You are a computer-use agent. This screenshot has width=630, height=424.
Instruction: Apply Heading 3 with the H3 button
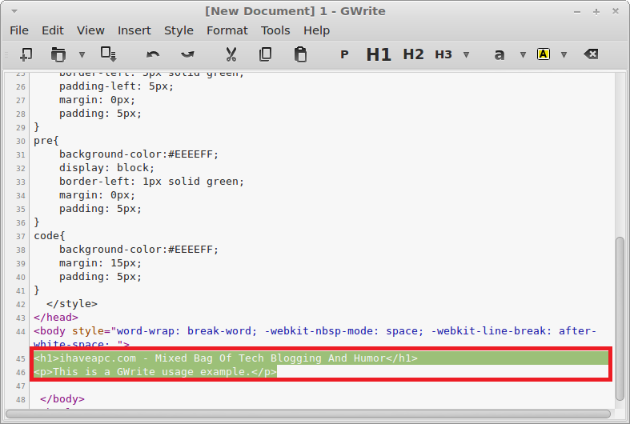(443, 54)
